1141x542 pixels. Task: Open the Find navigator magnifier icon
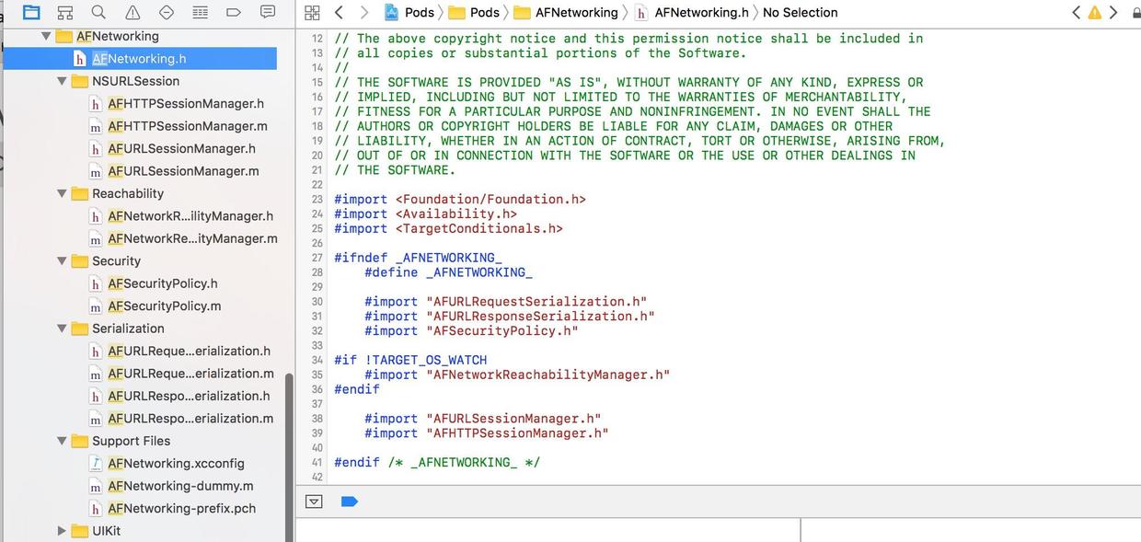98,12
